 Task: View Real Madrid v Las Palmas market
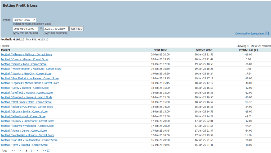[30, 78]
